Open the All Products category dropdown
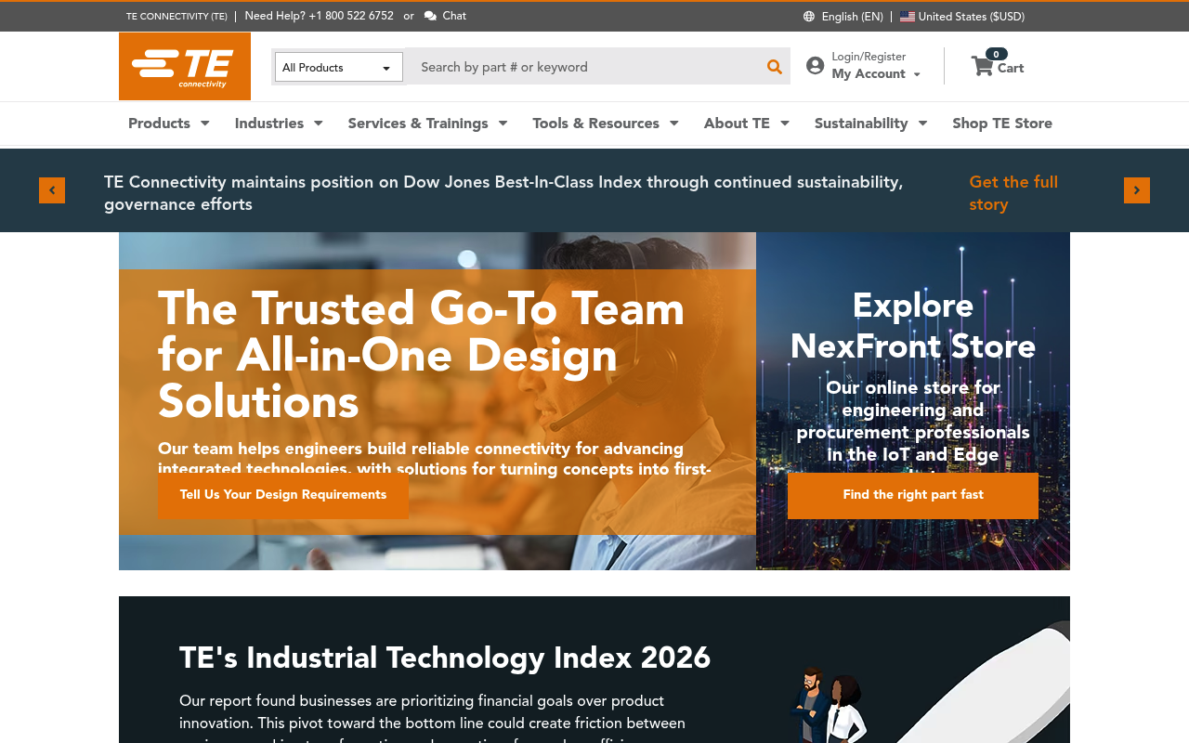Screen dimensions: 1189x743 click(x=339, y=67)
